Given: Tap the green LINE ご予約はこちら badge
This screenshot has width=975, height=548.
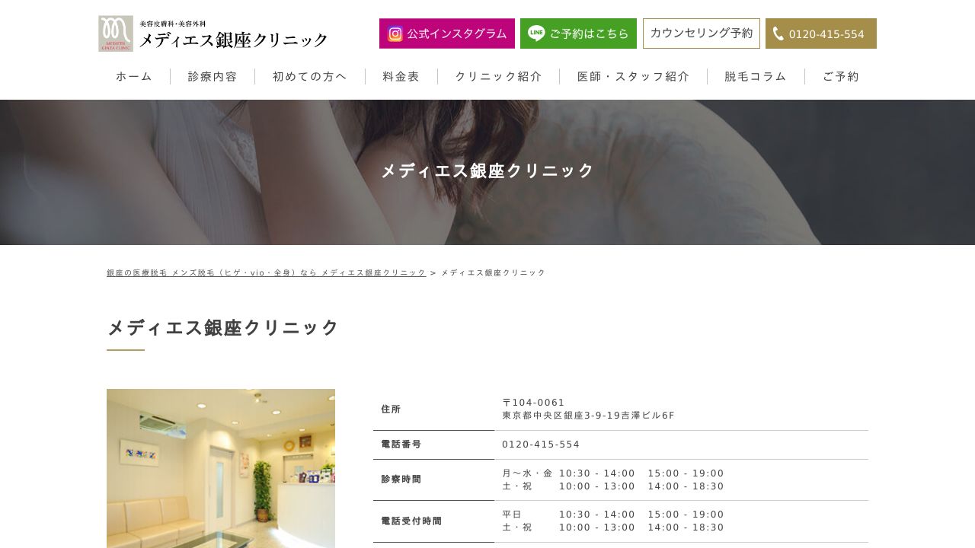Looking at the screenshot, I should tap(579, 33).
